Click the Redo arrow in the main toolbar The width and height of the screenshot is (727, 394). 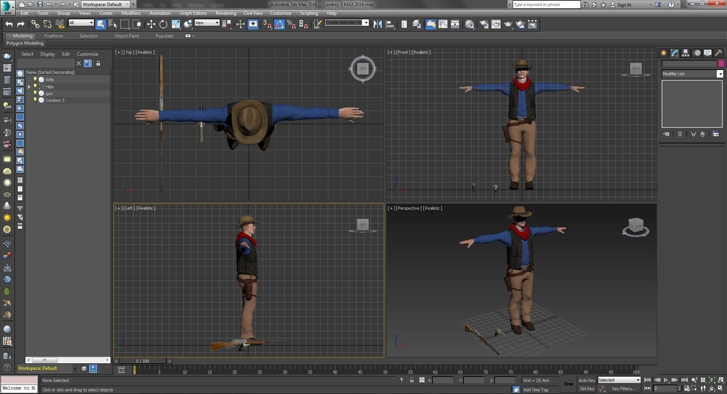[x=21, y=24]
